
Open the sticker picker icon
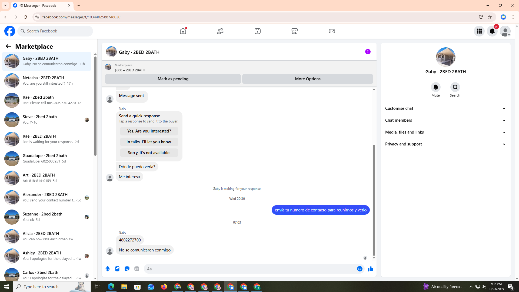click(127, 269)
